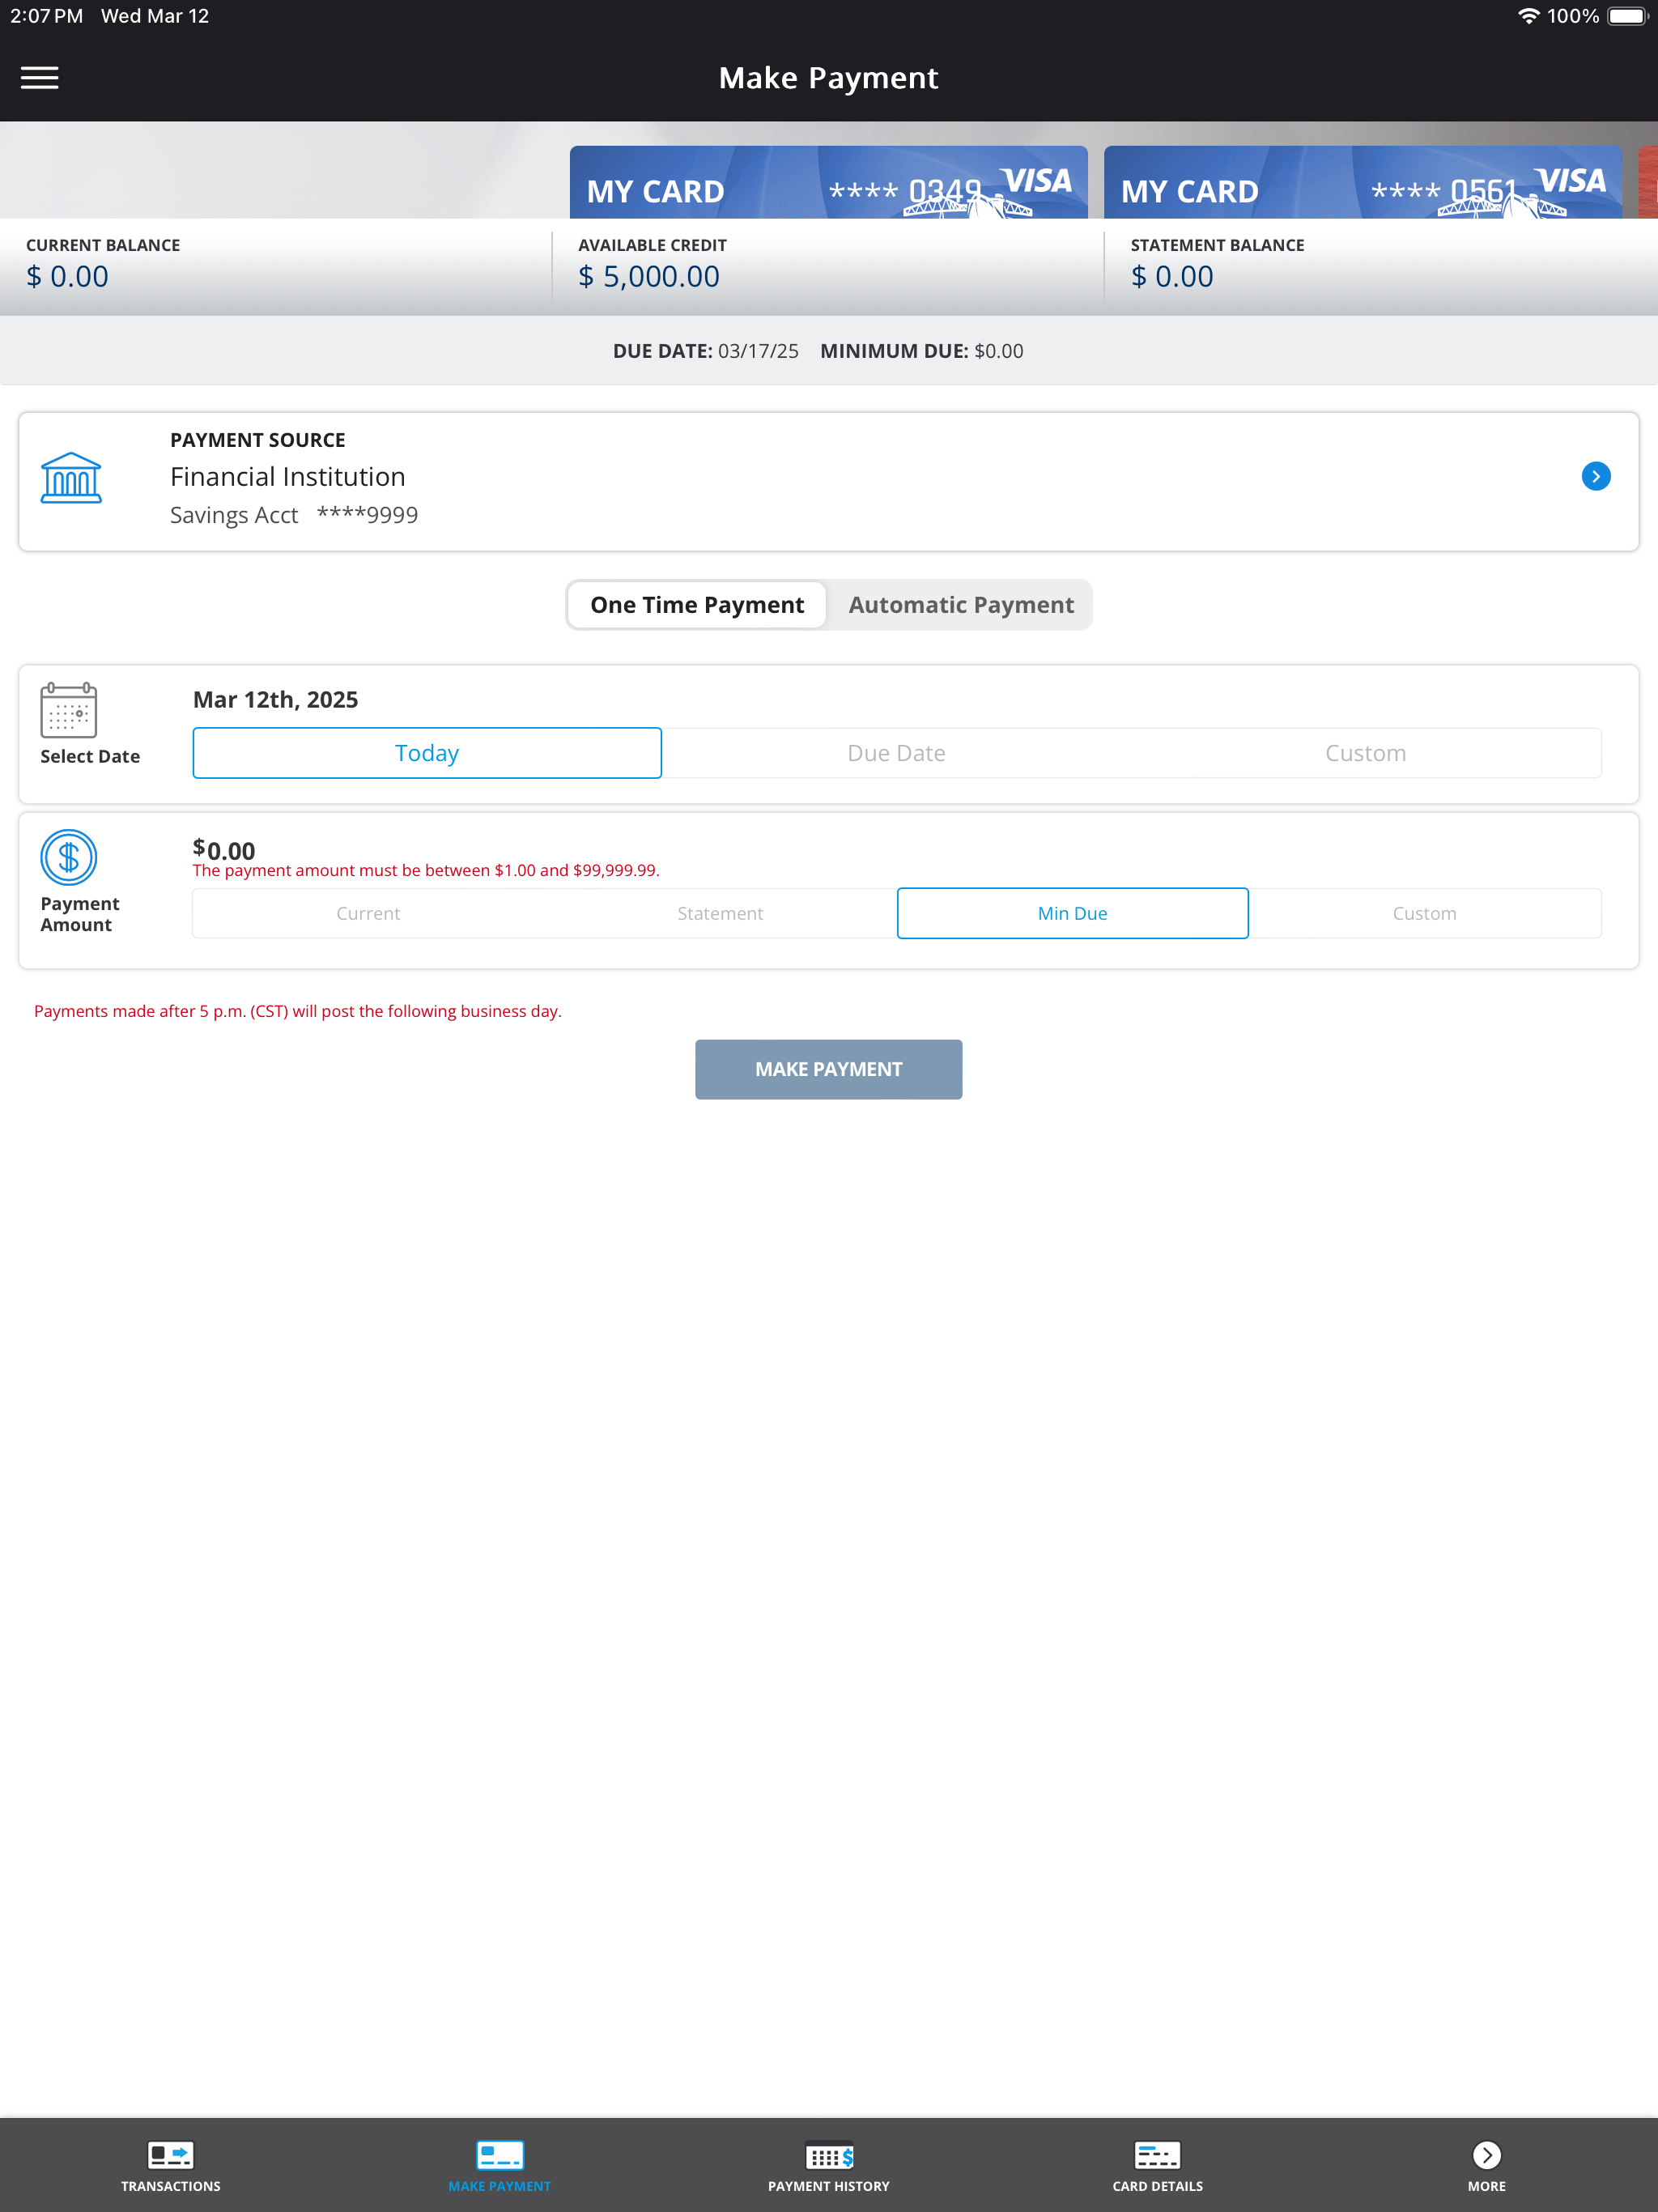Open Make Payment bottom tab
Image resolution: width=1658 pixels, height=2212 pixels.
[x=500, y=2165]
